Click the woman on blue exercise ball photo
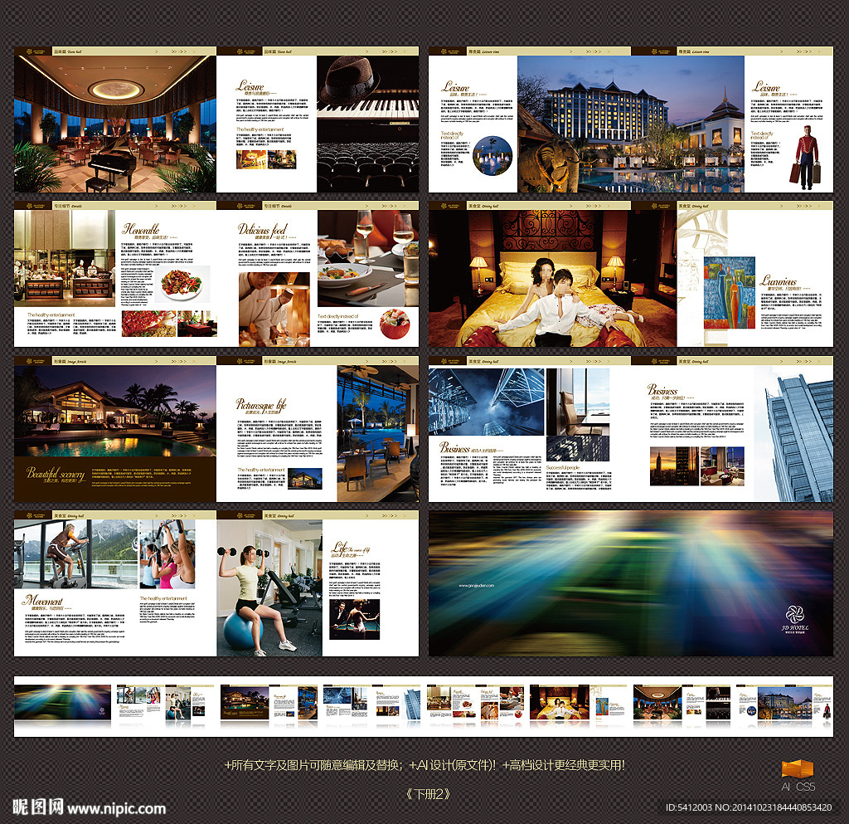This screenshot has width=849, height=824. tap(269, 588)
